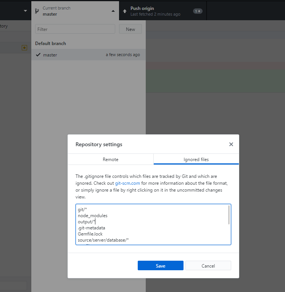
Task: Click the push up-arrow icon
Action: click(x=125, y=11)
